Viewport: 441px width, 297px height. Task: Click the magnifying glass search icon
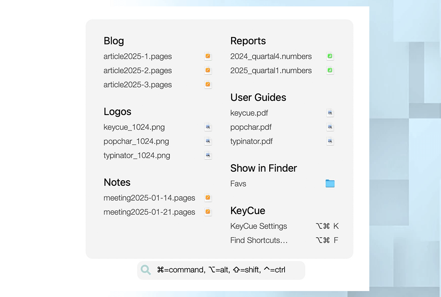click(x=146, y=270)
